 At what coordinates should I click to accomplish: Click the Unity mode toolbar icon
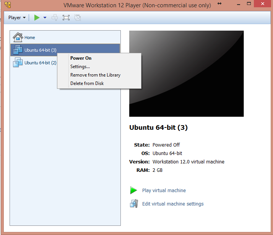coord(78,18)
